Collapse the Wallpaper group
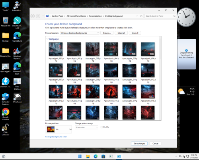The image size is (199, 160). [x=47, y=39]
